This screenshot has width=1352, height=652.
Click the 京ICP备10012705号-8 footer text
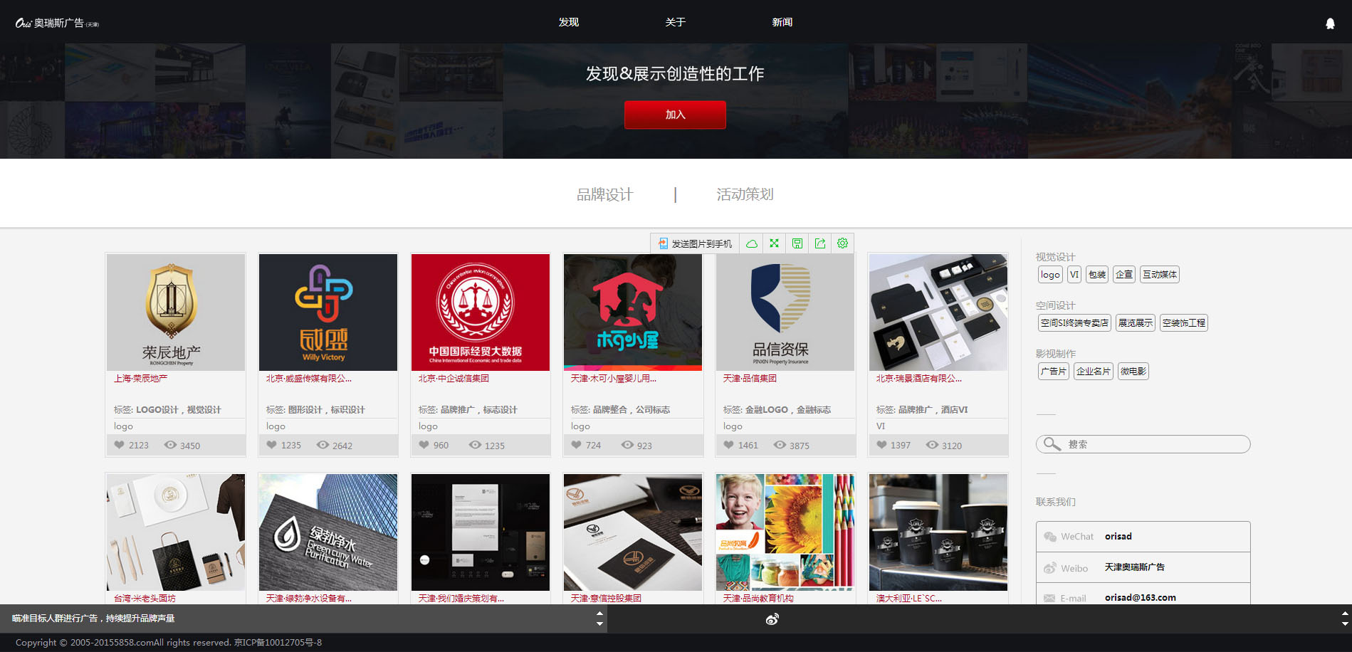[x=278, y=643]
